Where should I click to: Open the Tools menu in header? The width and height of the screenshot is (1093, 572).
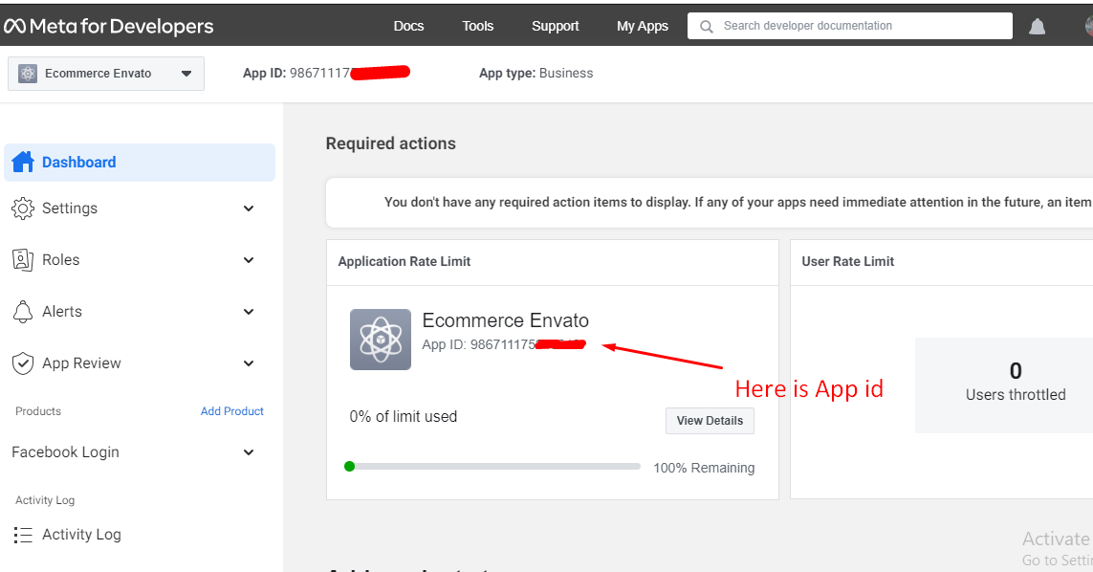[x=478, y=26]
